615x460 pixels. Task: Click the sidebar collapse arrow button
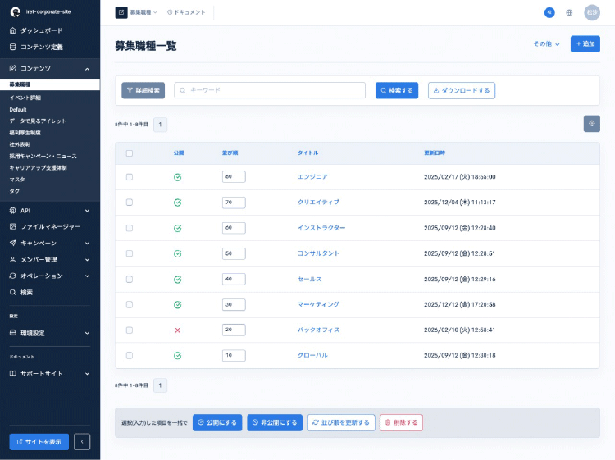(x=82, y=442)
